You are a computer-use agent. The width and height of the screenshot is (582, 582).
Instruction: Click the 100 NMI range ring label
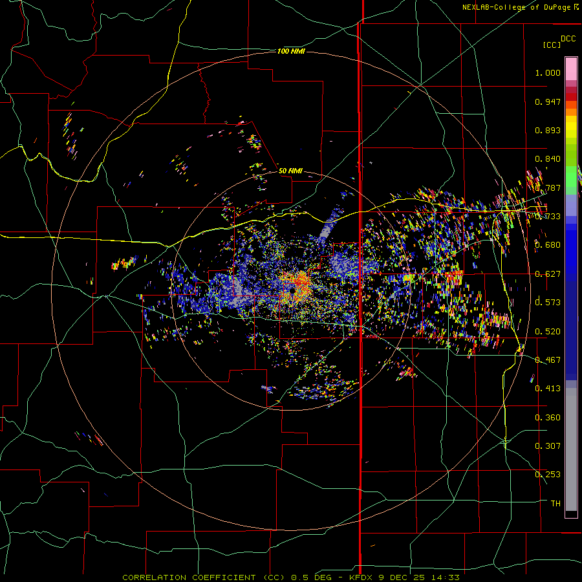click(291, 51)
